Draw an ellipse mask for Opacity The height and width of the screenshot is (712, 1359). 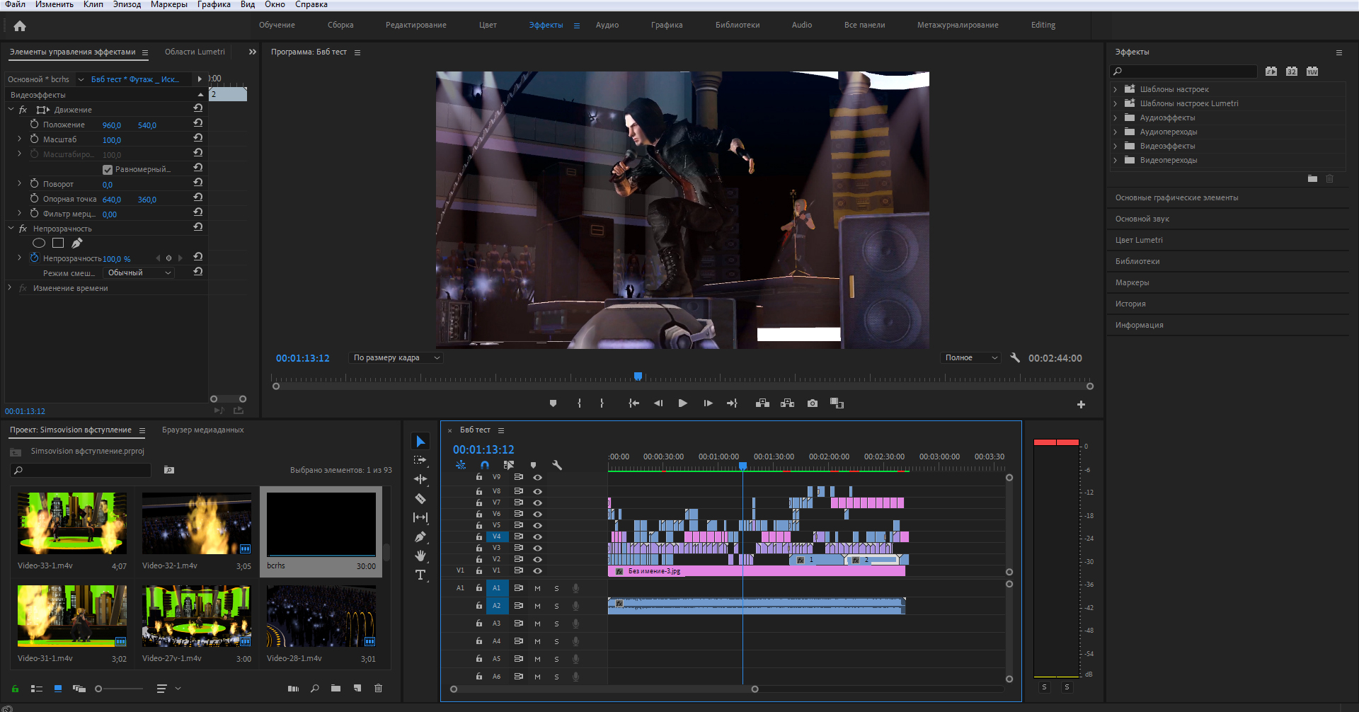point(39,243)
